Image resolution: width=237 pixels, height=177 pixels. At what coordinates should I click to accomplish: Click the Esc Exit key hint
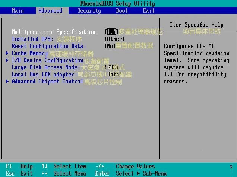pos(19,174)
